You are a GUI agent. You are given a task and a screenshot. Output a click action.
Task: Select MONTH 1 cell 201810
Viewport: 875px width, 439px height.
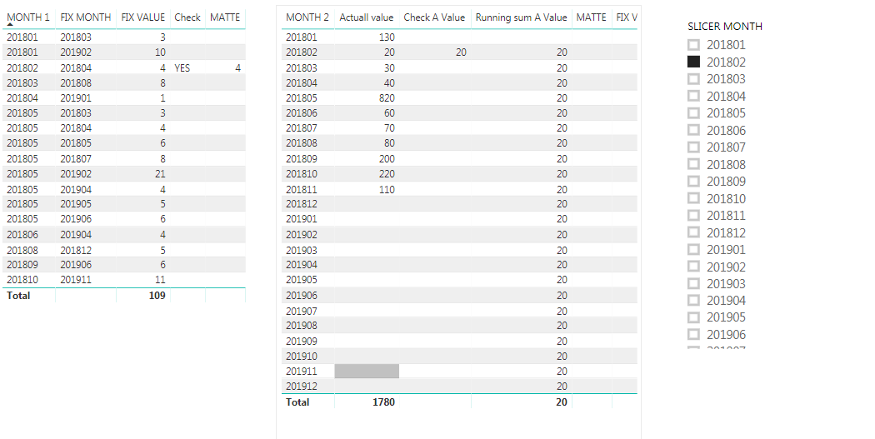point(22,279)
